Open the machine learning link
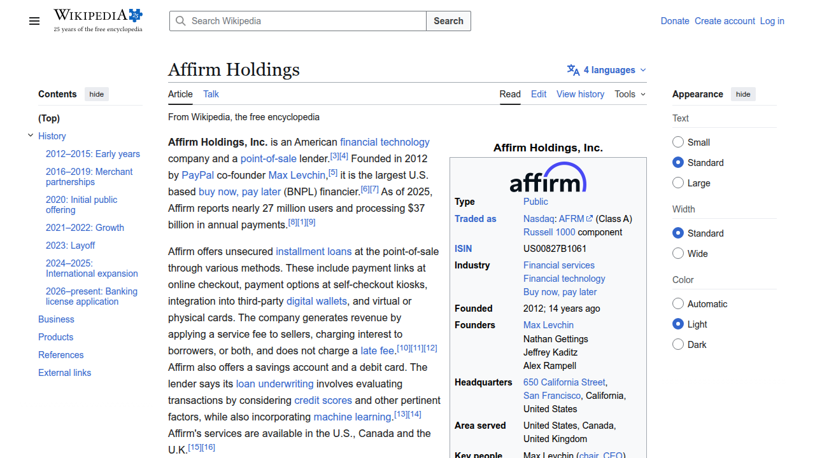 coord(352,417)
